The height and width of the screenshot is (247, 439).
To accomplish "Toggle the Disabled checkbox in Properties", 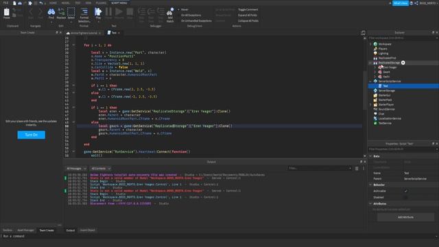I will 406,198.
